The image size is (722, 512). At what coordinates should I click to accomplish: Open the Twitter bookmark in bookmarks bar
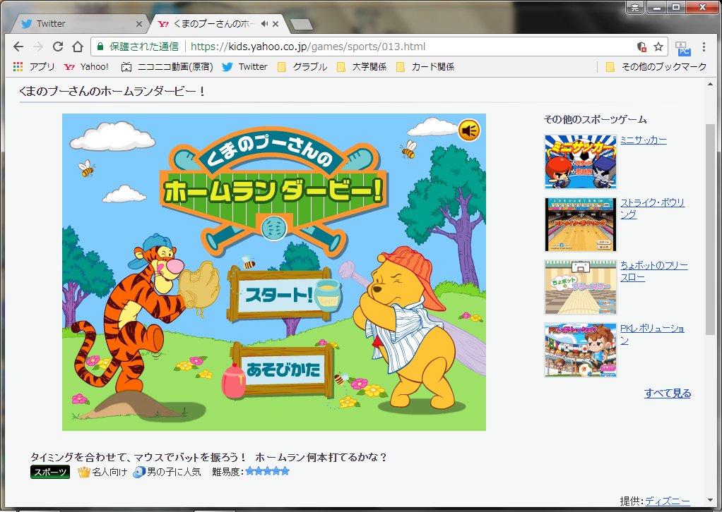pos(244,66)
